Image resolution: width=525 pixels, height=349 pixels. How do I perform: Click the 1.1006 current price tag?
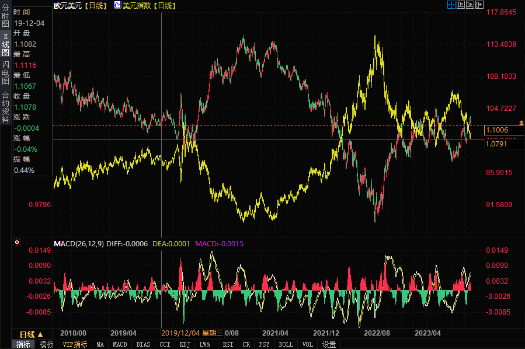[x=503, y=130]
